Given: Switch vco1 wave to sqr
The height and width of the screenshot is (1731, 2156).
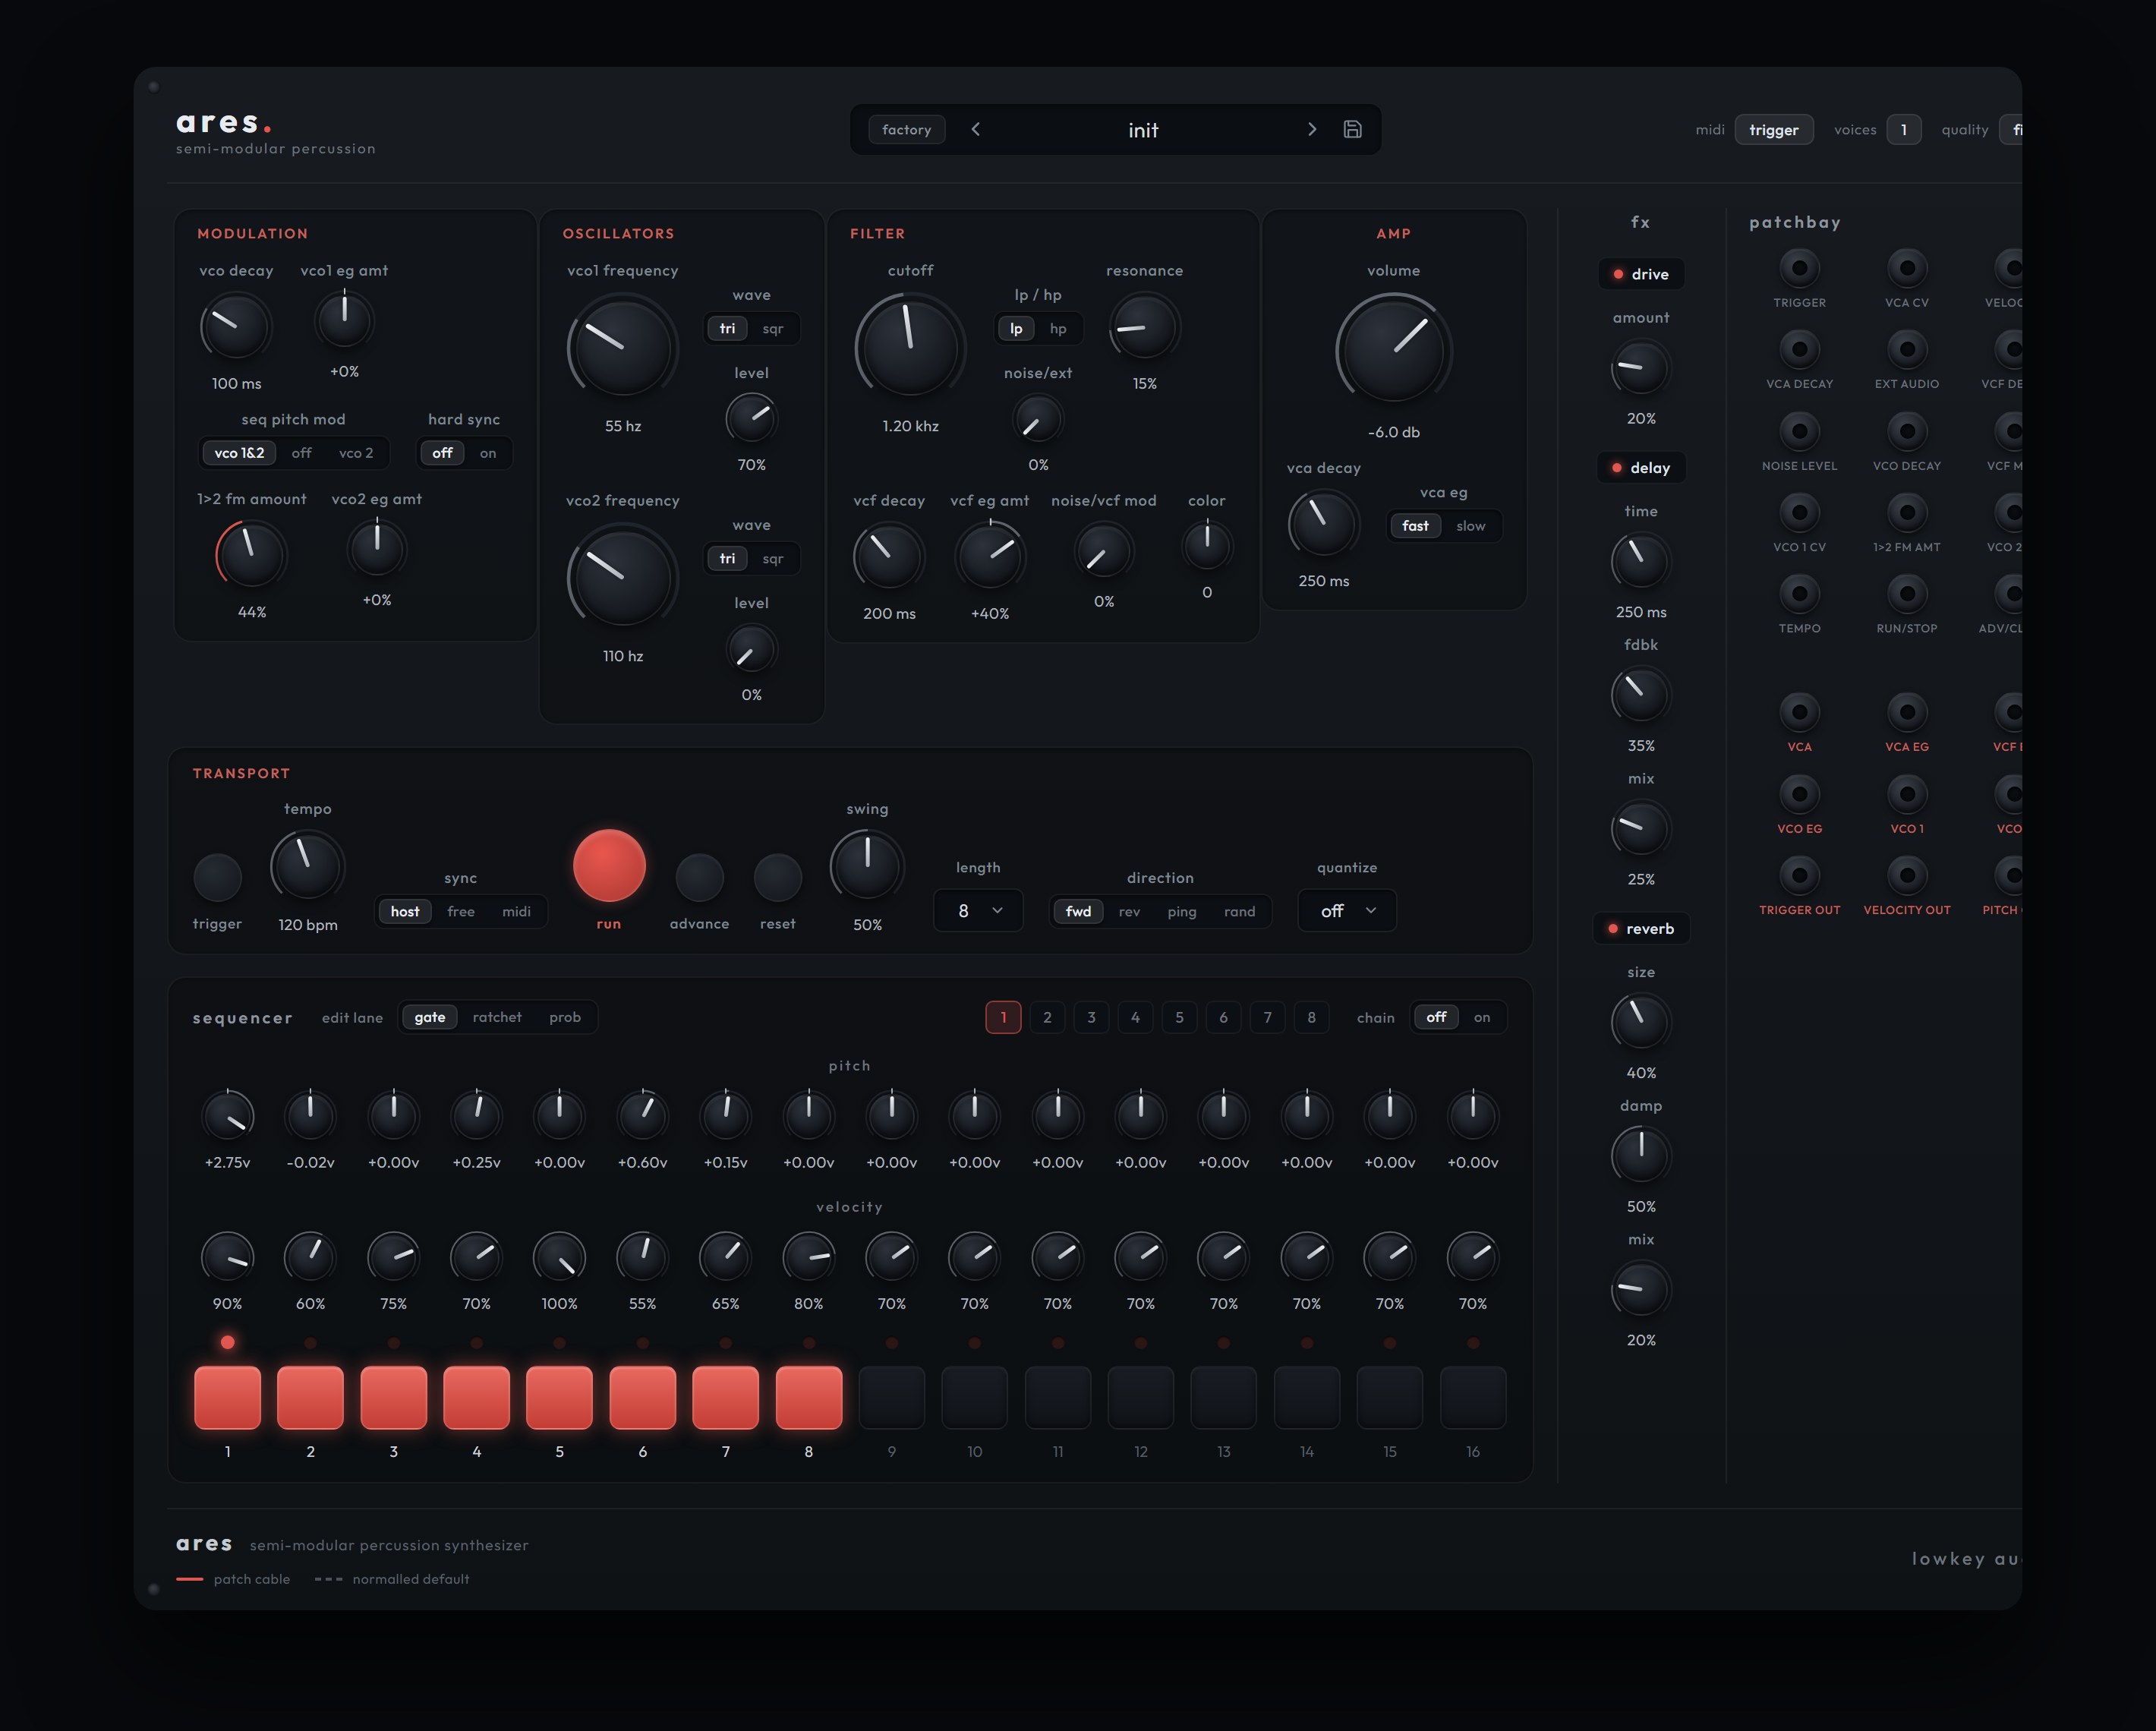Looking at the screenshot, I should click(773, 329).
